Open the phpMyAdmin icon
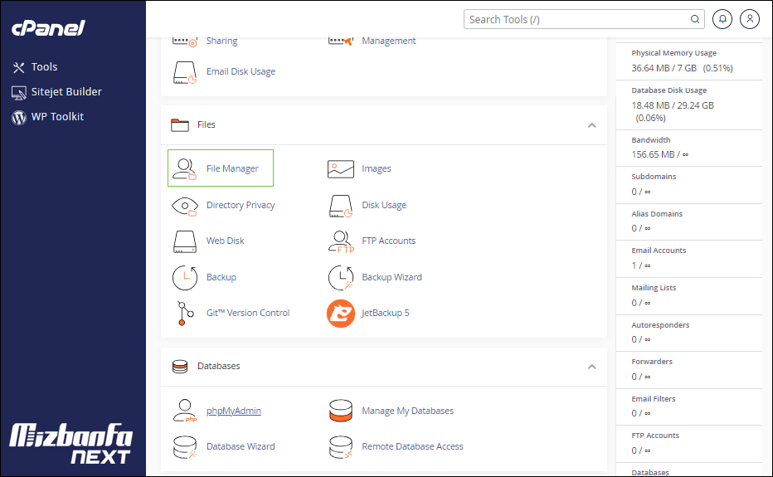Image resolution: width=773 pixels, height=477 pixels. click(185, 411)
